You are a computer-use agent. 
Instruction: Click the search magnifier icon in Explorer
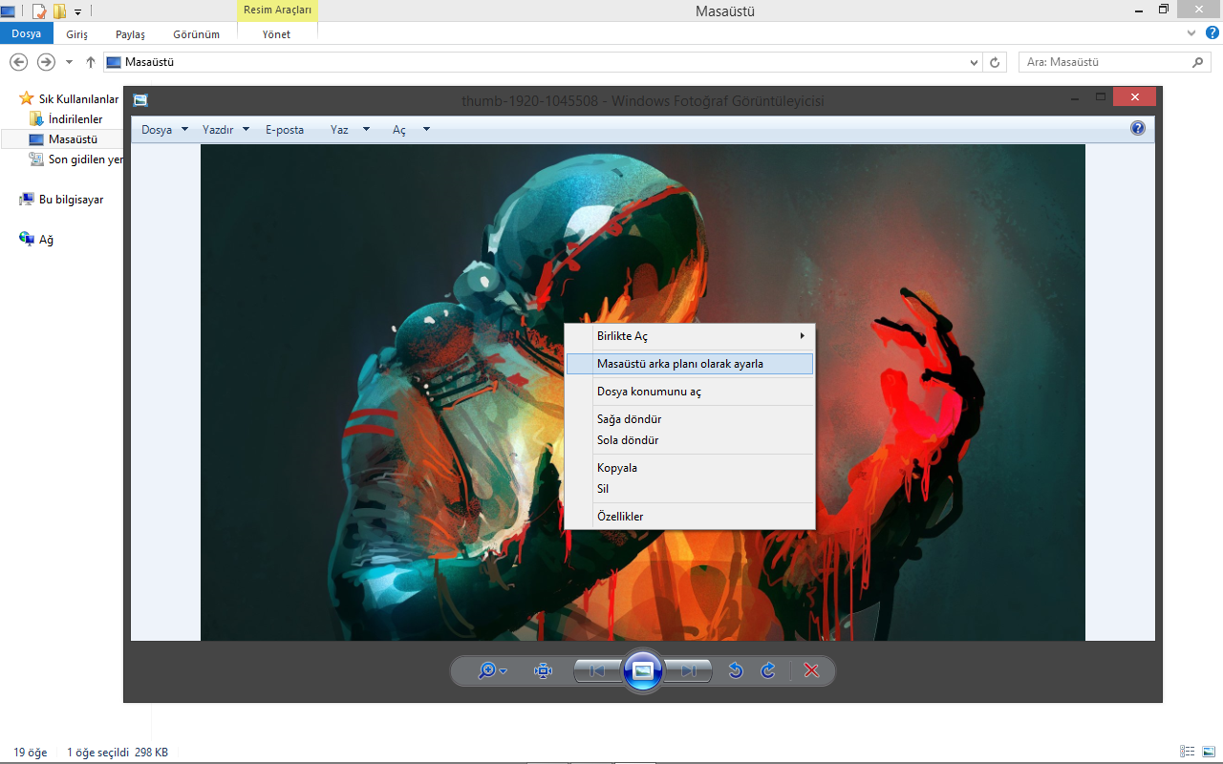1198,62
